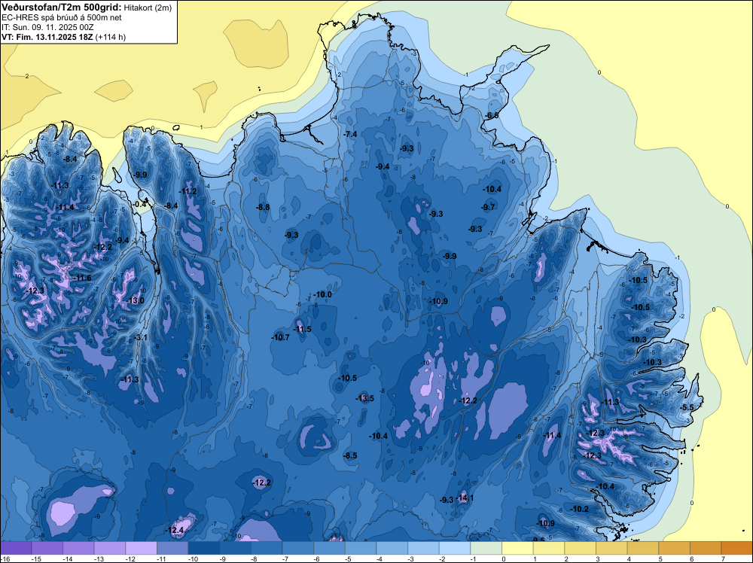Click the -5.5 temperature label
Image resolution: width=753 pixels, height=563 pixels.
(687, 407)
